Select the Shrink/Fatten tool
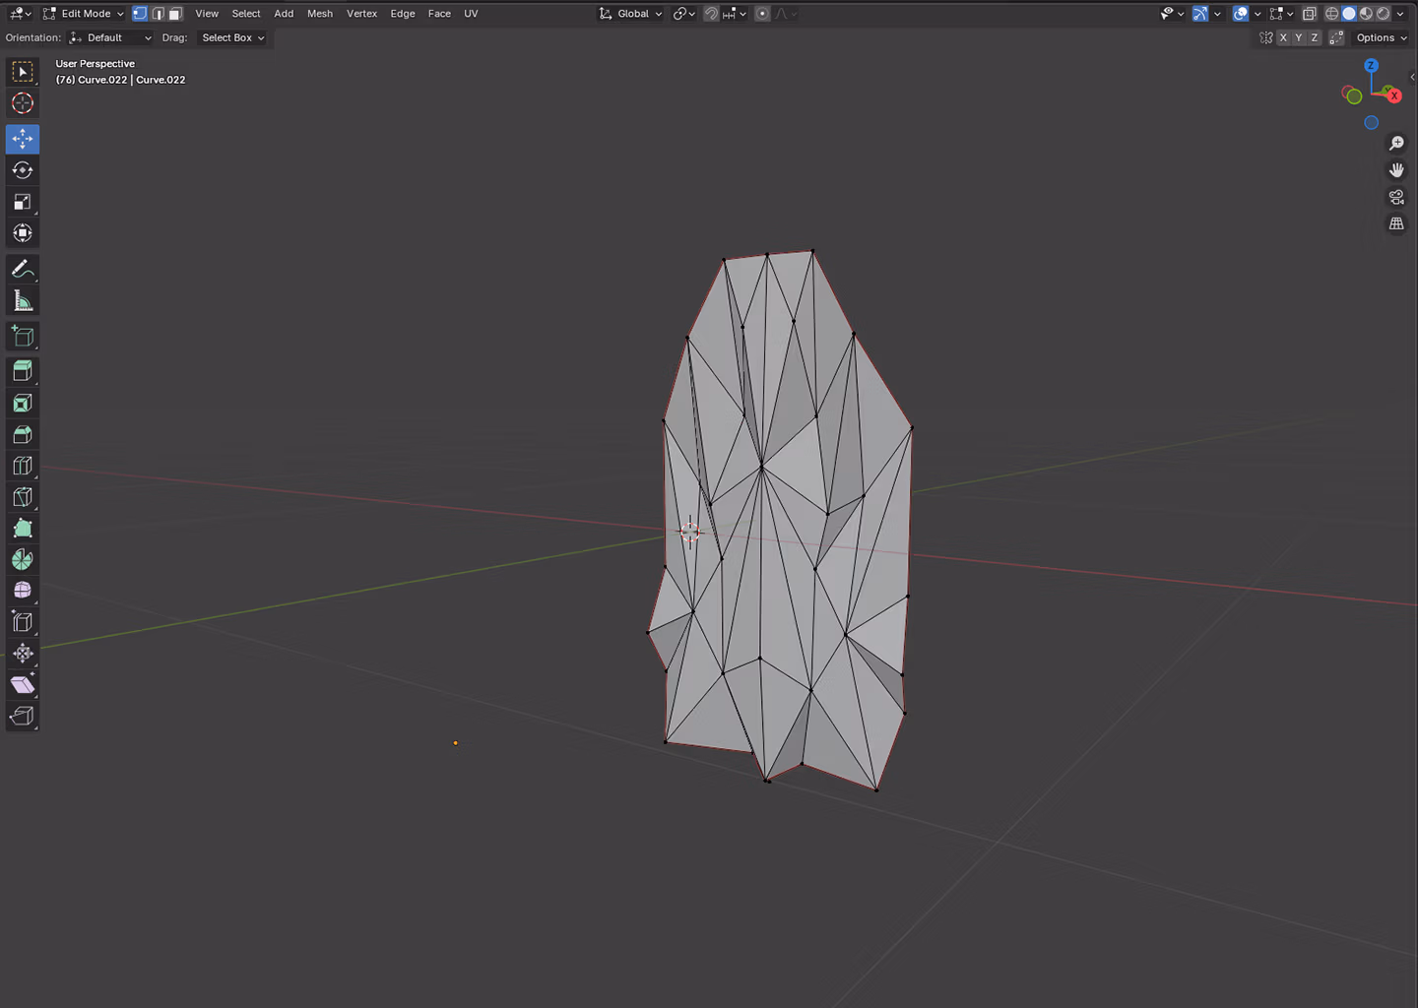1418x1008 pixels. [x=23, y=654]
